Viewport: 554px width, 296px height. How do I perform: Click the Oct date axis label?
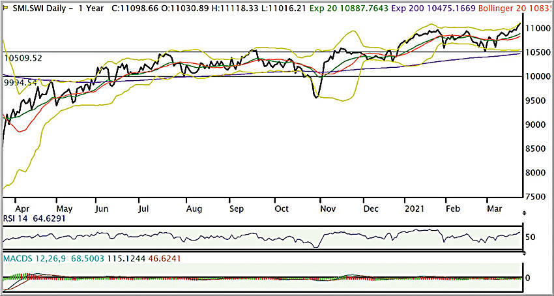[x=282, y=209]
